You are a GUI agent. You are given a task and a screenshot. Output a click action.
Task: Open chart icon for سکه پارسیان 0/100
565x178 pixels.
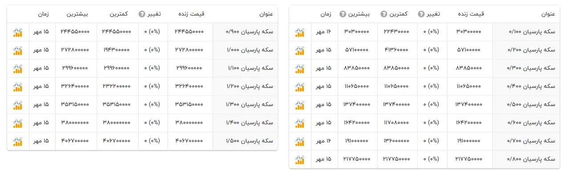click(x=300, y=32)
